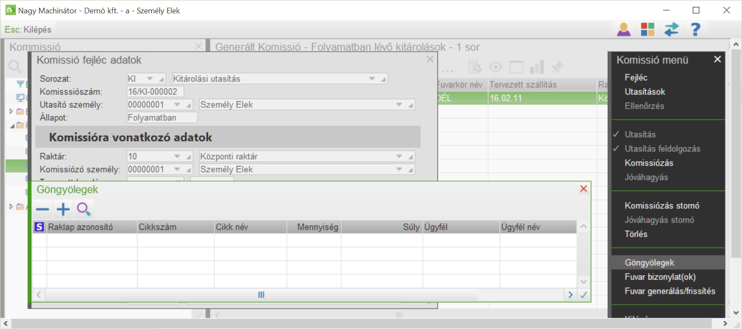Click Utasítás checked menu item
Viewport: 742px width, 329px height.
[640, 134]
